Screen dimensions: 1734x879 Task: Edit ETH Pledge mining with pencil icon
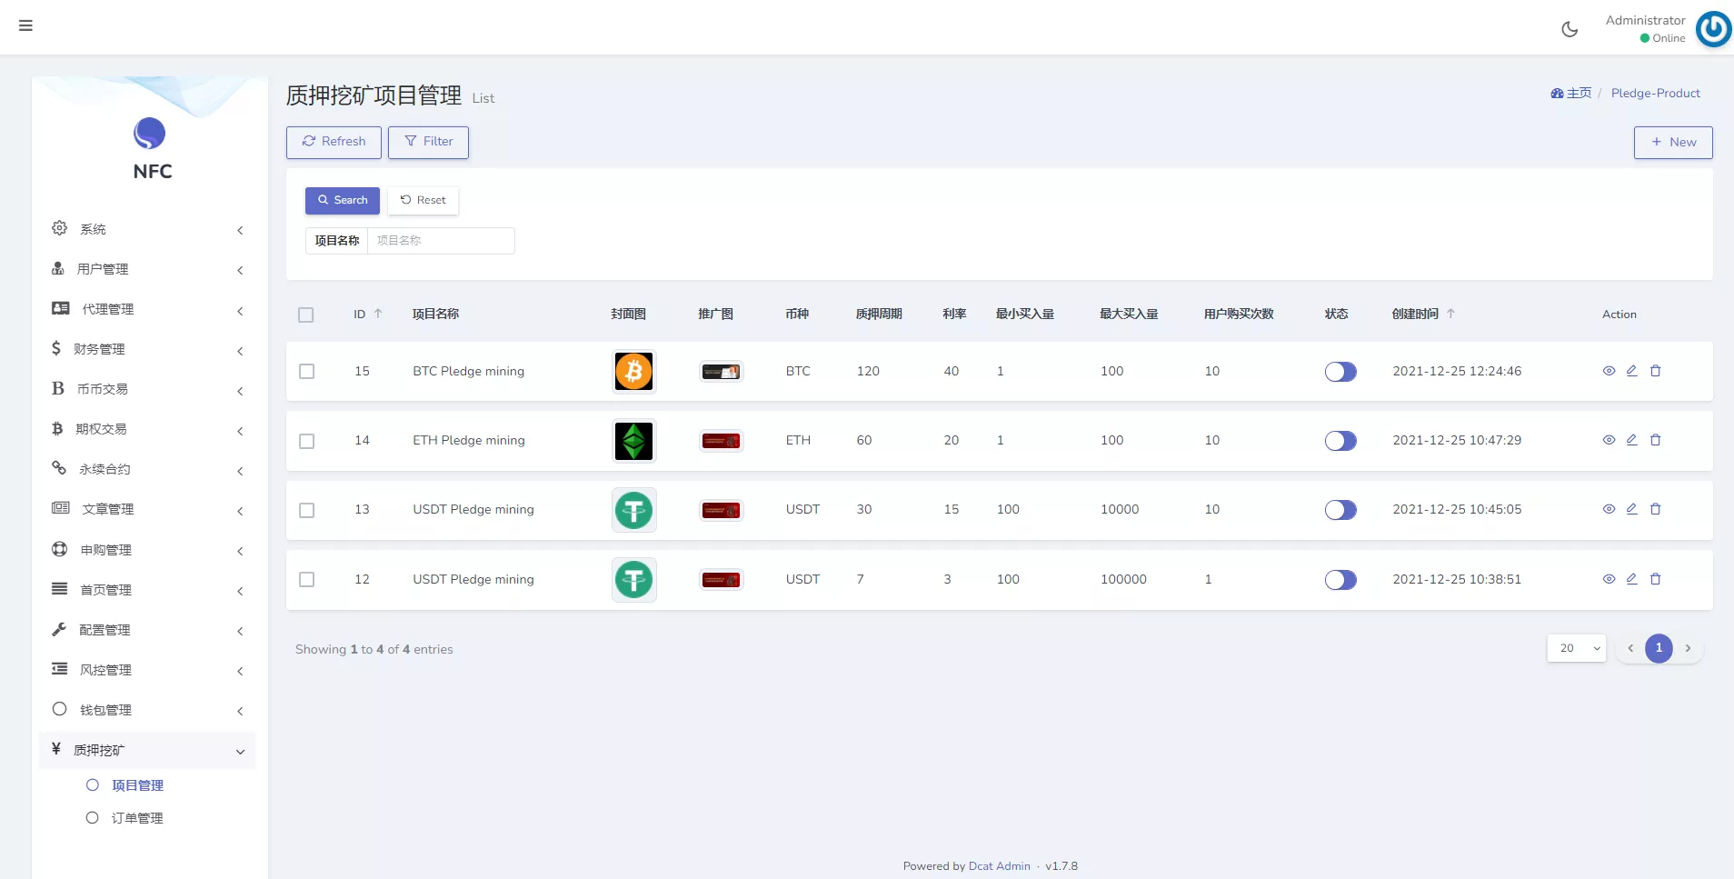[x=1632, y=440]
